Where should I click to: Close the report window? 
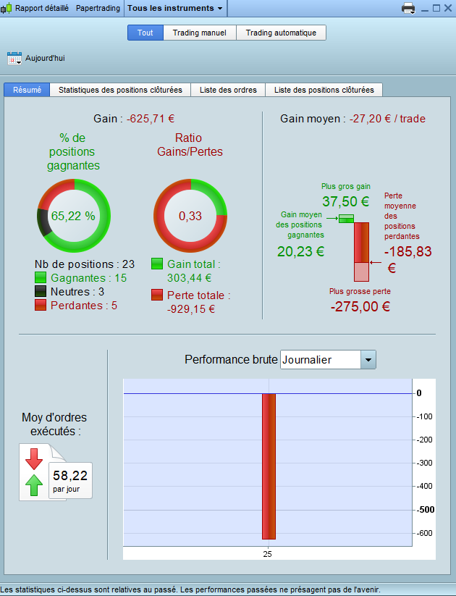tap(448, 8)
